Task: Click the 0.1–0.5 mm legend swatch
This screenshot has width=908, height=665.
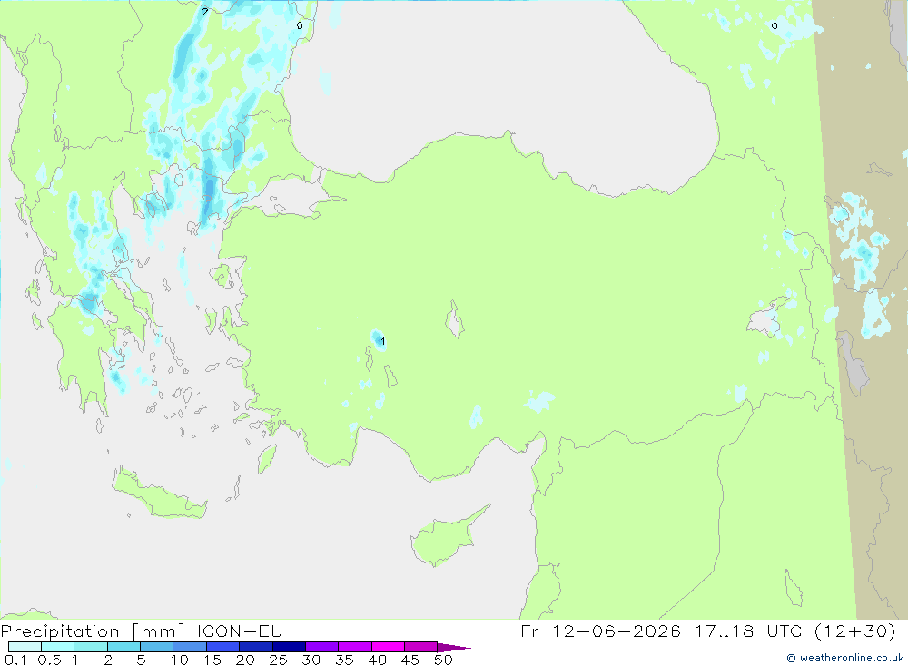Action: (x=25, y=647)
